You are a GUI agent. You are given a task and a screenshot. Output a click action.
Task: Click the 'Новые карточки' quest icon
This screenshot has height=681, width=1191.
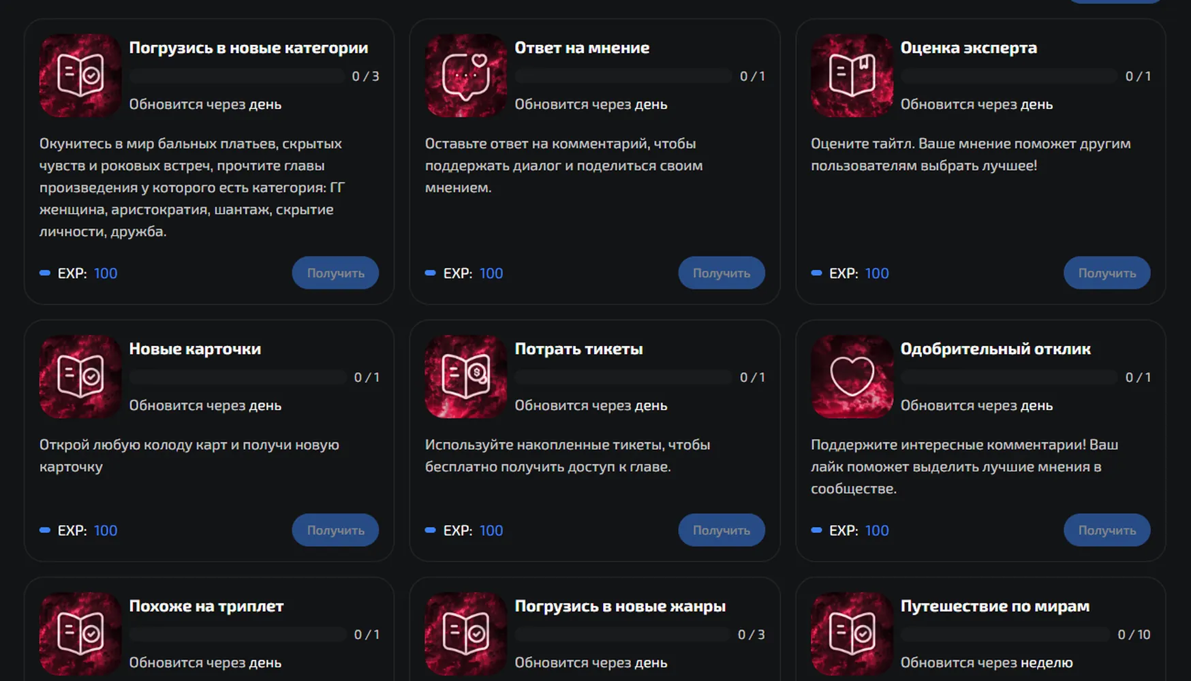[x=80, y=377]
